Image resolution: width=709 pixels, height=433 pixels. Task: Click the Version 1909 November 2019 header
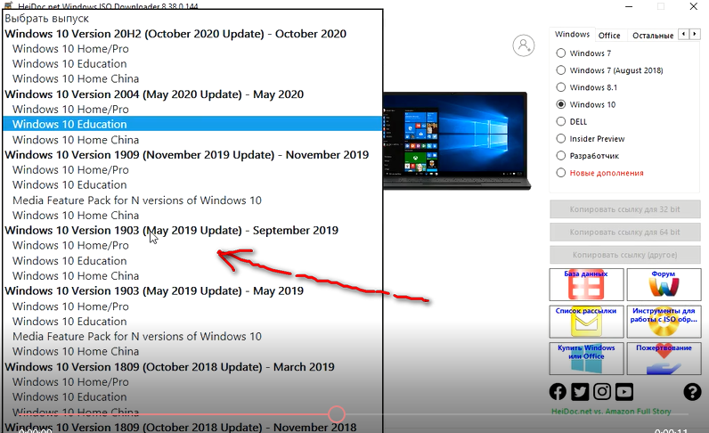point(192,155)
